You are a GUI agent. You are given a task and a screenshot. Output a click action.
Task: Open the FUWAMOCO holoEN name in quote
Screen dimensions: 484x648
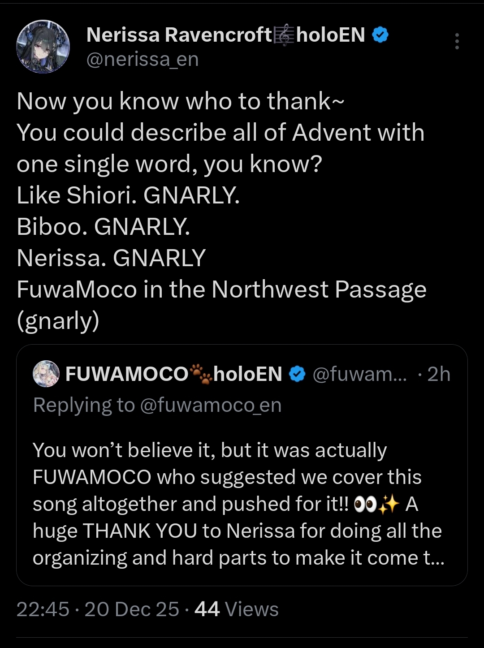[x=174, y=374]
